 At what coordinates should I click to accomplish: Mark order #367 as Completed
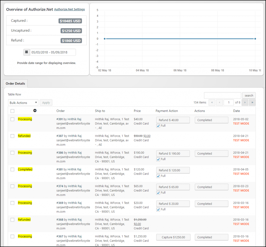[x=211, y=237]
